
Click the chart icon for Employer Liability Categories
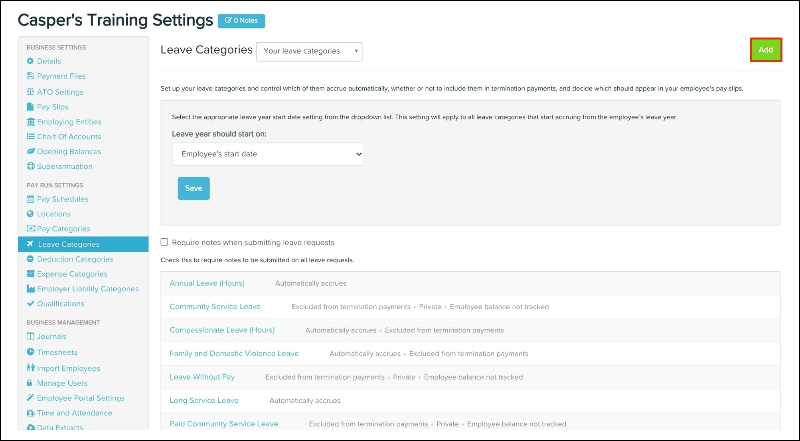click(x=30, y=289)
